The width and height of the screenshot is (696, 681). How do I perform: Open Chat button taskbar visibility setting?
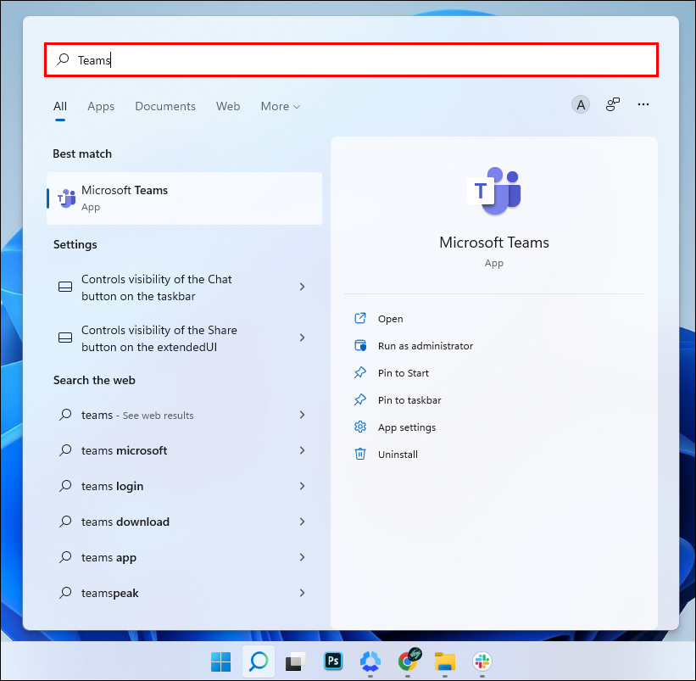184,287
